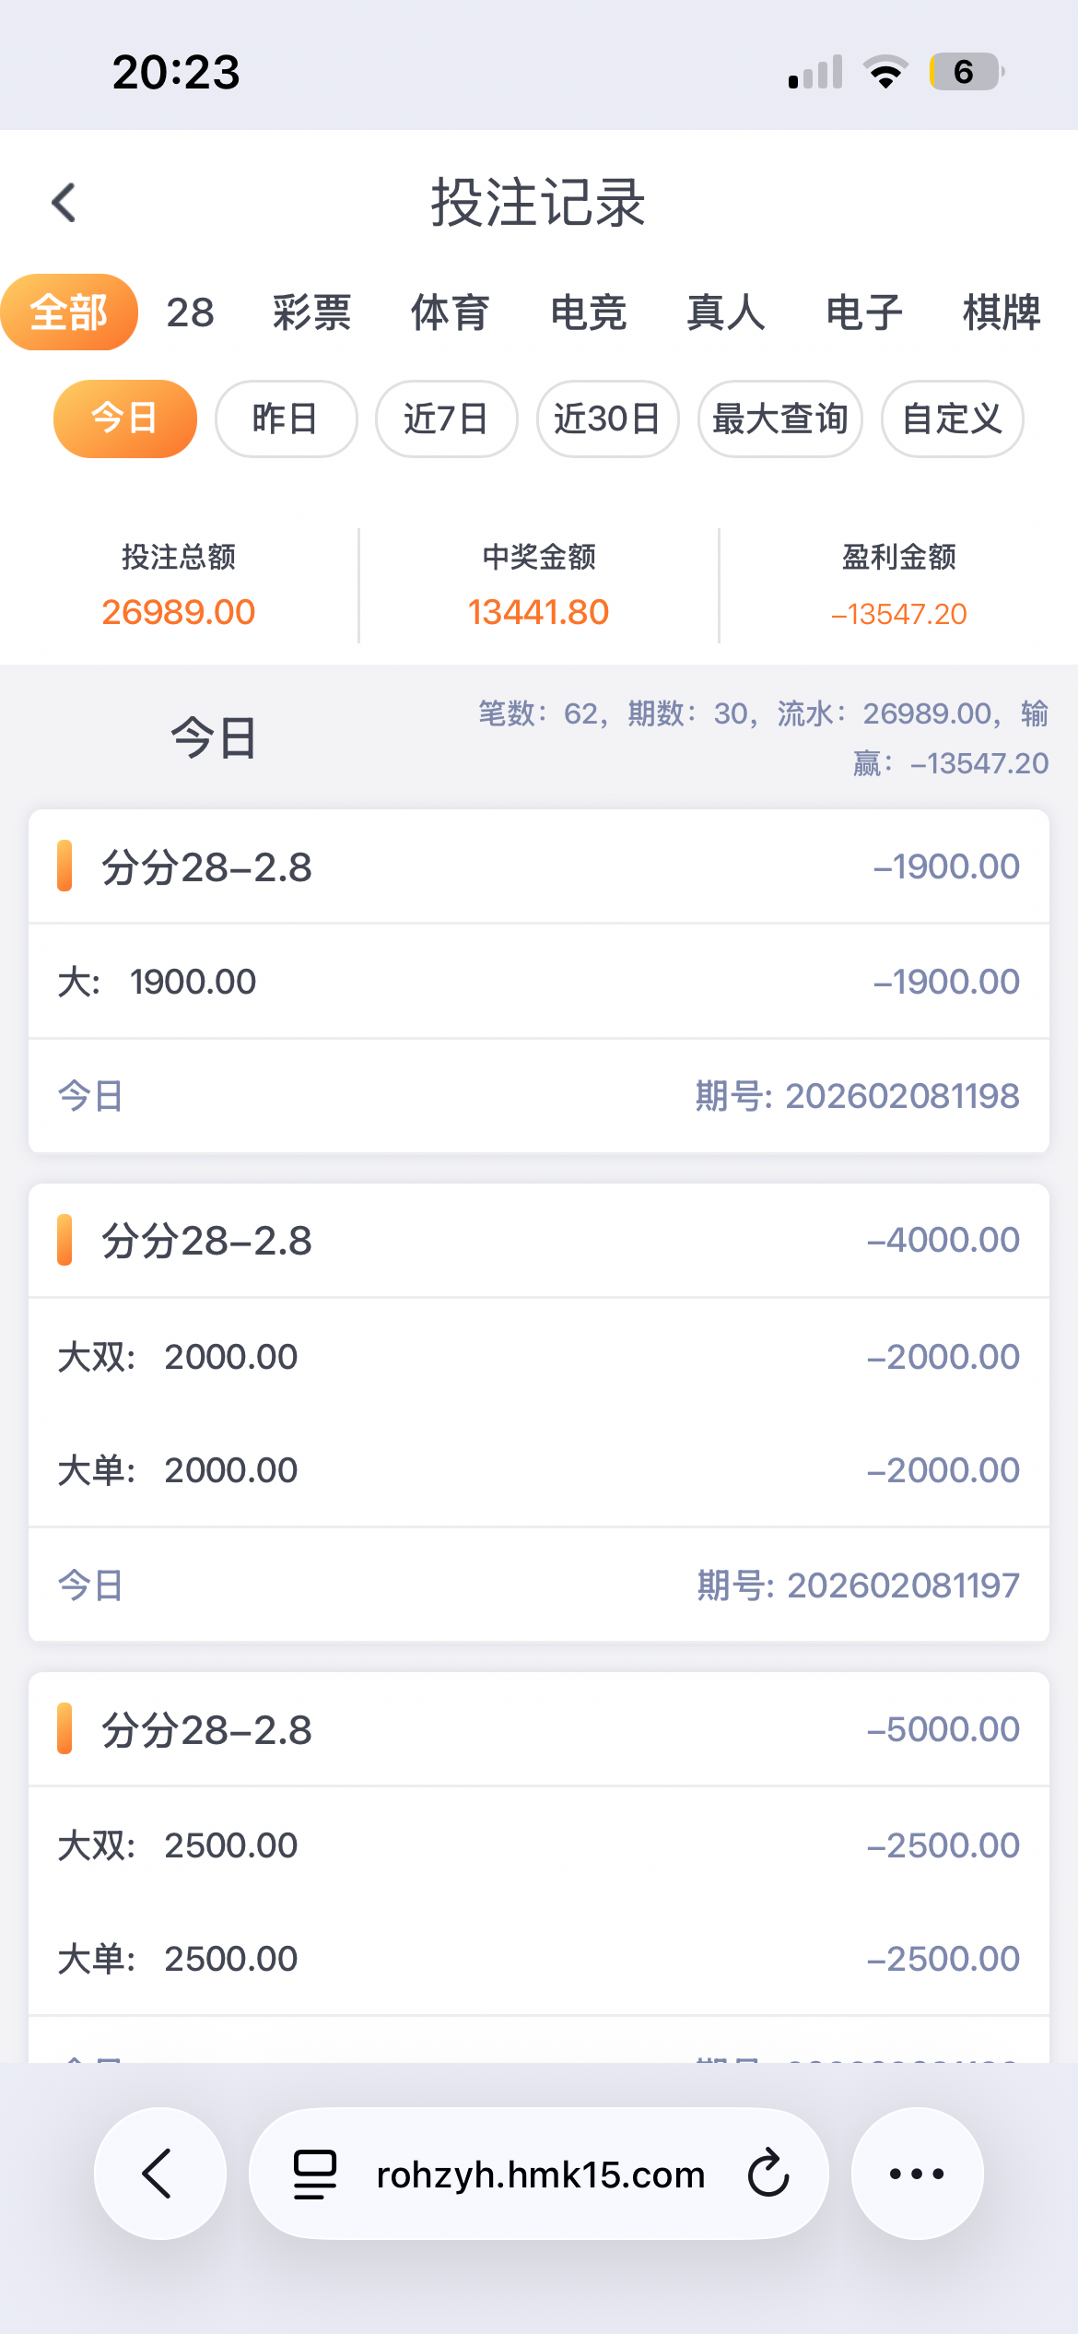Screen dimensions: 1078x2334
Task: Switch to the 真人 tab
Action: click(x=726, y=312)
